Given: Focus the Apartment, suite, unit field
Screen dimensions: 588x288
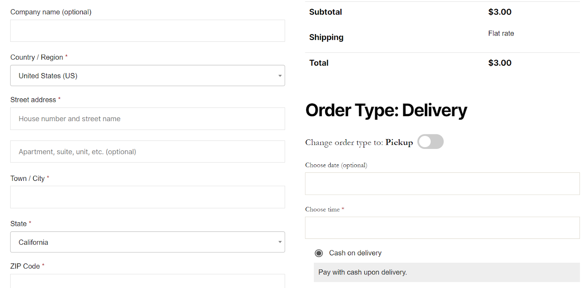Looking at the screenshot, I should point(147,152).
